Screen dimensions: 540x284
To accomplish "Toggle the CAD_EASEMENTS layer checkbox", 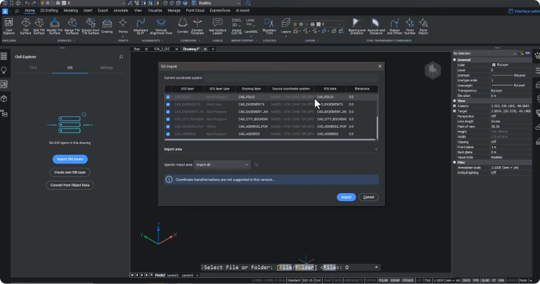I will pyautogui.click(x=168, y=105).
